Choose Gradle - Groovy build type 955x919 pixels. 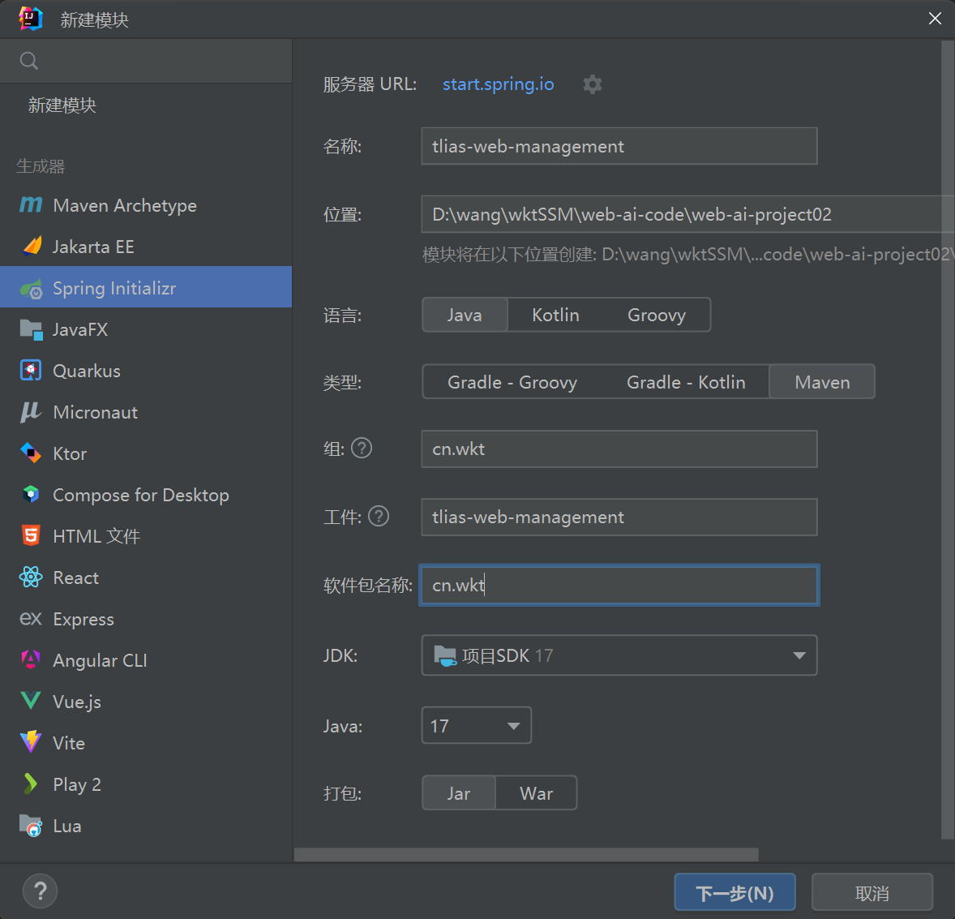(512, 382)
